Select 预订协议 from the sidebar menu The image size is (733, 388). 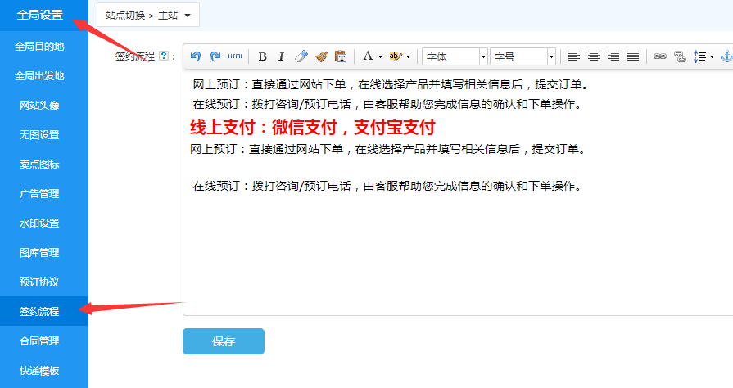39,282
